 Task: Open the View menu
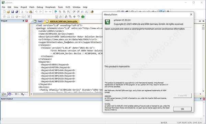(x=16, y=7)
